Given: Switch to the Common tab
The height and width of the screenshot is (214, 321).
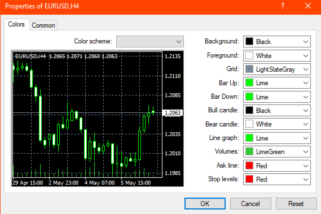Looking at the screenshot, I should point(43,25).
